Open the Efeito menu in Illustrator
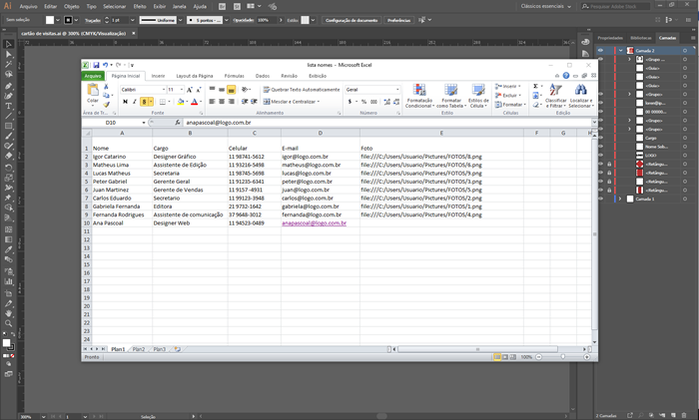 coord(140,6)
